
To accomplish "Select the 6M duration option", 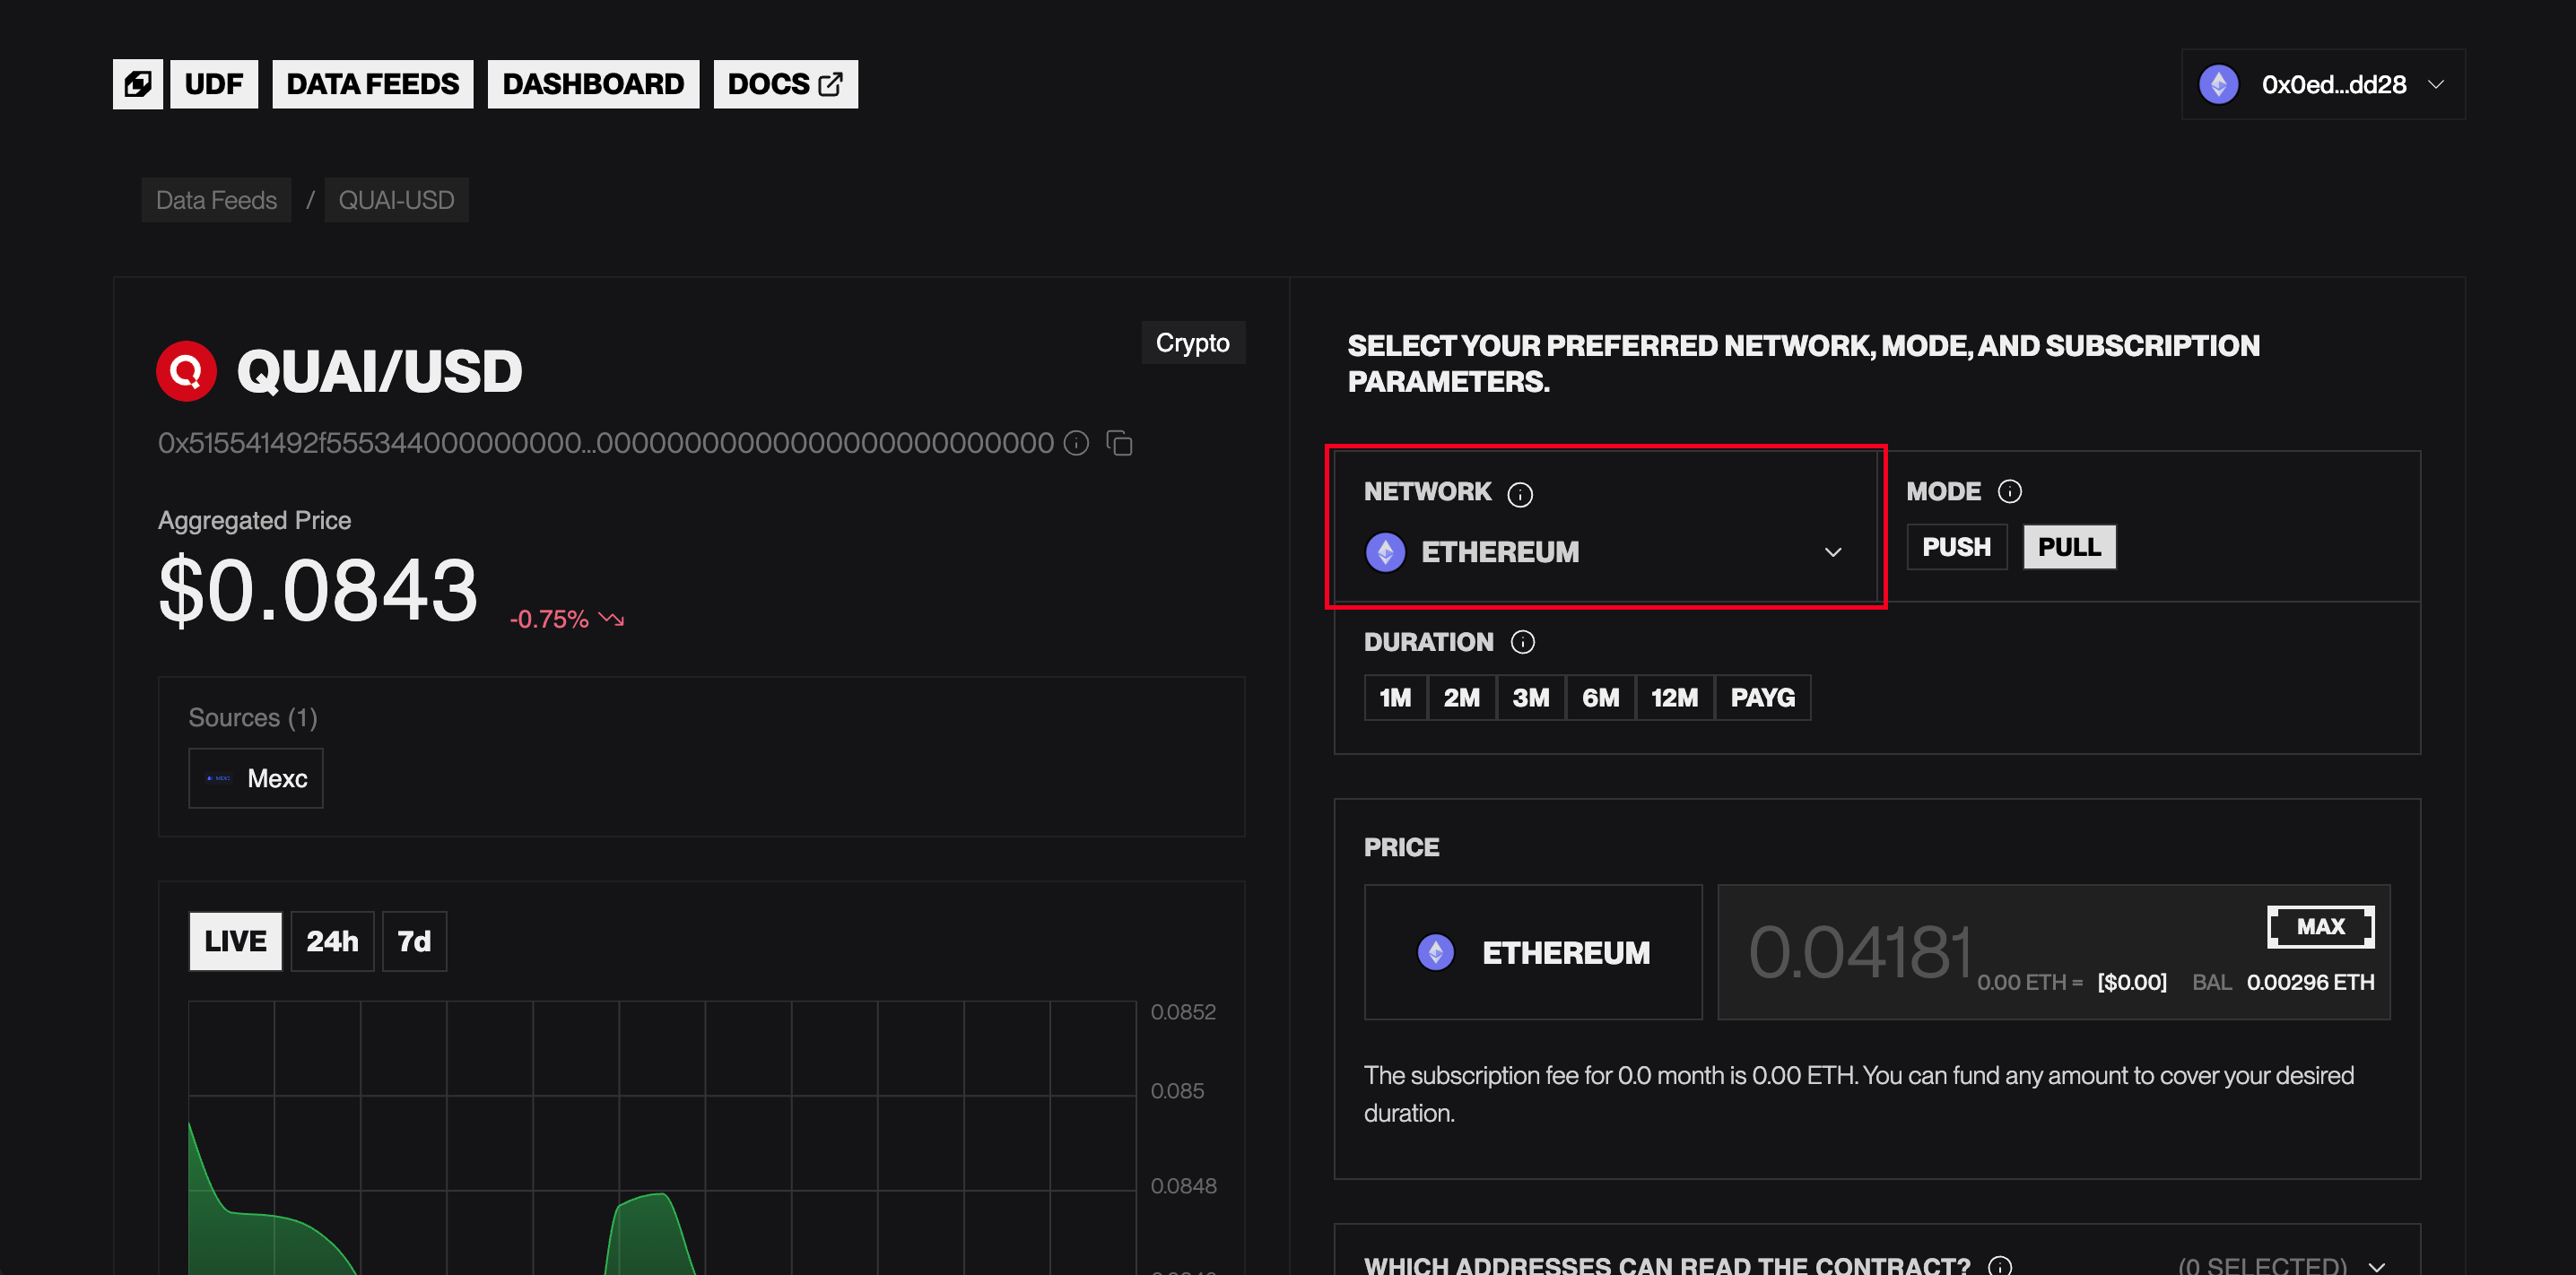I will click(x=1599, y=698).
